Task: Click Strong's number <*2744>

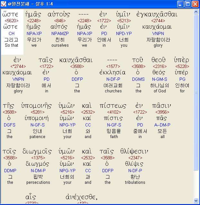Action: pyautogui.click(x=18, y=66)
